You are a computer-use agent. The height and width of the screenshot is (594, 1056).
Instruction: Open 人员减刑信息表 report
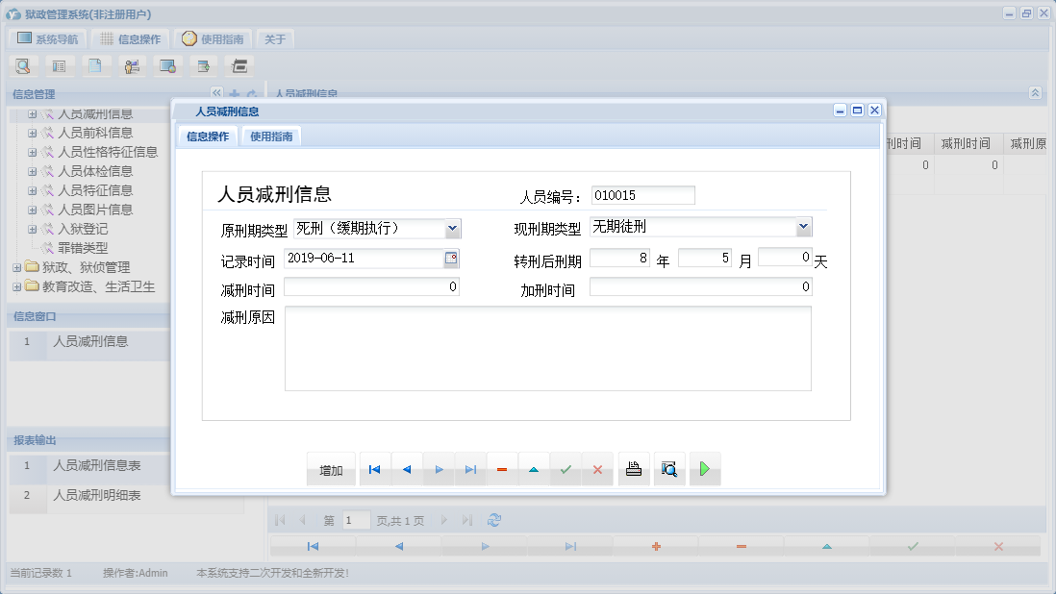click(96, 465)
